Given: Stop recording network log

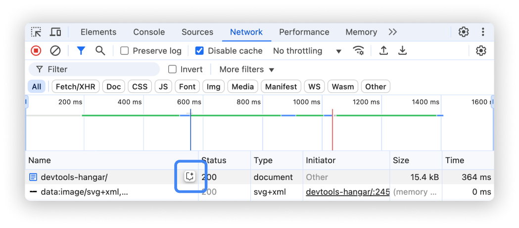Looking at the screenshot, I should (36, 51).
